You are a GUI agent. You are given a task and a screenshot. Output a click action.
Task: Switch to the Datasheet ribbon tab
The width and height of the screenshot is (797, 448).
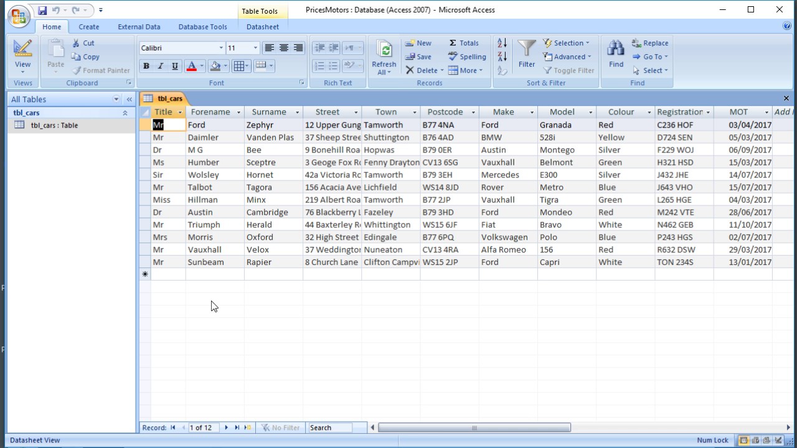click(x=263, y=27)
